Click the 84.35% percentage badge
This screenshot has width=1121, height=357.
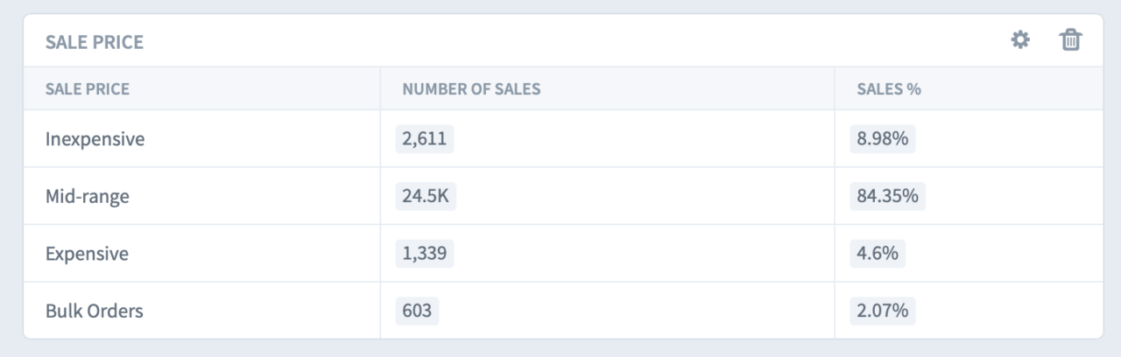887,197
